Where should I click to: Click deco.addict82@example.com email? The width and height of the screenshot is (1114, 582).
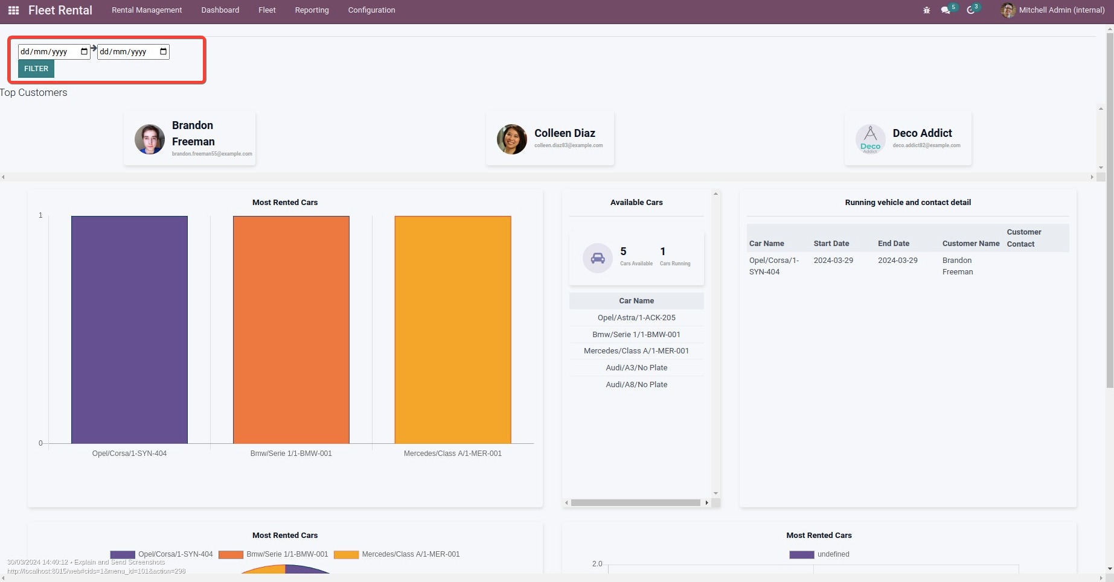tap(926, 145)
